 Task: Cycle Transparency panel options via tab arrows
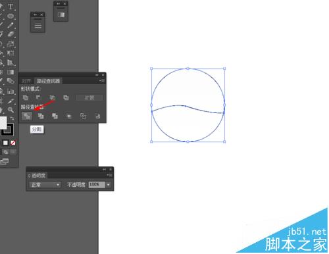(29, 176)
